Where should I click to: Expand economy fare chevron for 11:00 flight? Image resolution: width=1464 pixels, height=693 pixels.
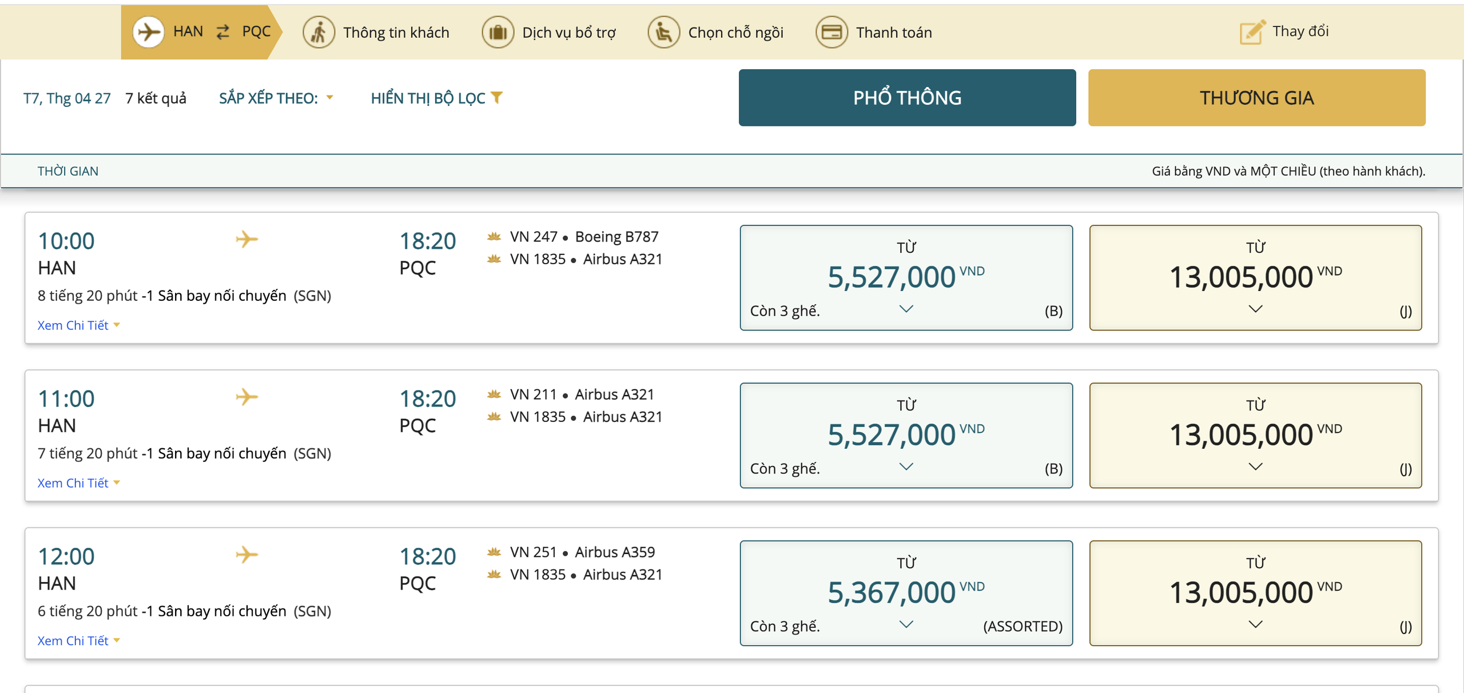[x=906, y=467]
